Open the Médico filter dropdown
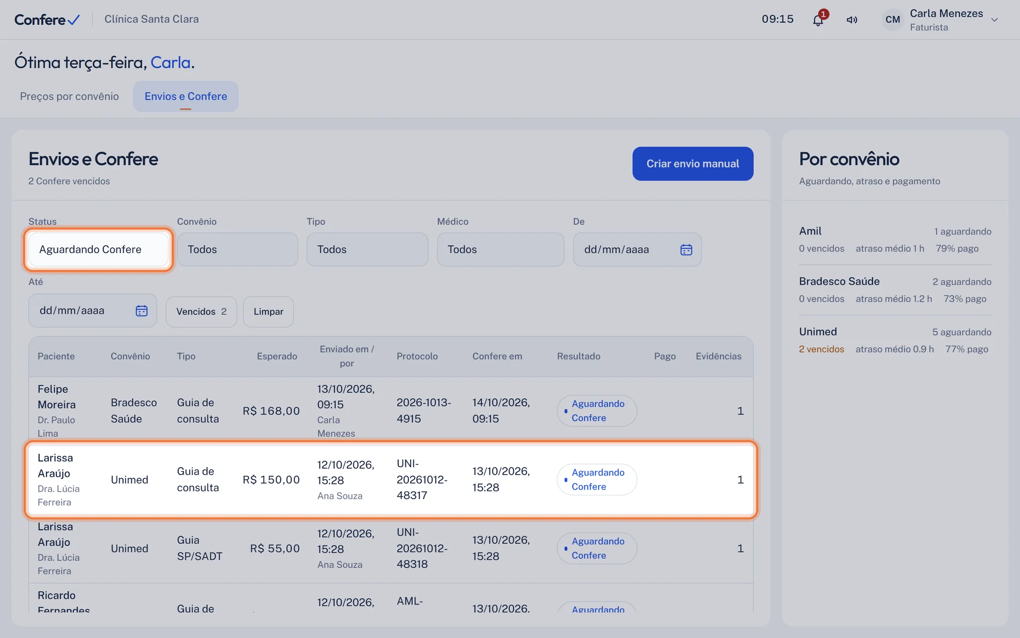Screen dimensions: 1020x638 point(500,249)
